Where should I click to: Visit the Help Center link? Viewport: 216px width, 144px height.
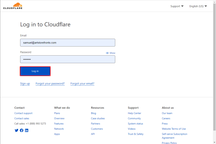(134, 113)
